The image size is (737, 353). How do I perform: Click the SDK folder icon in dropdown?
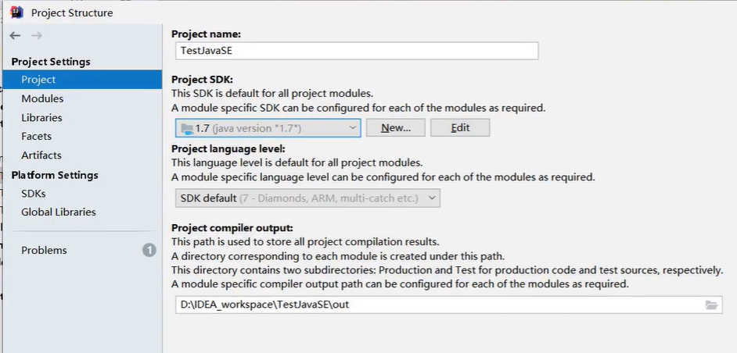click(186, 128)
